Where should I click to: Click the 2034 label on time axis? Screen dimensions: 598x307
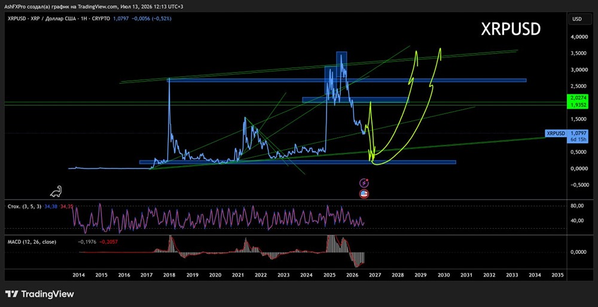pos(535,275)
